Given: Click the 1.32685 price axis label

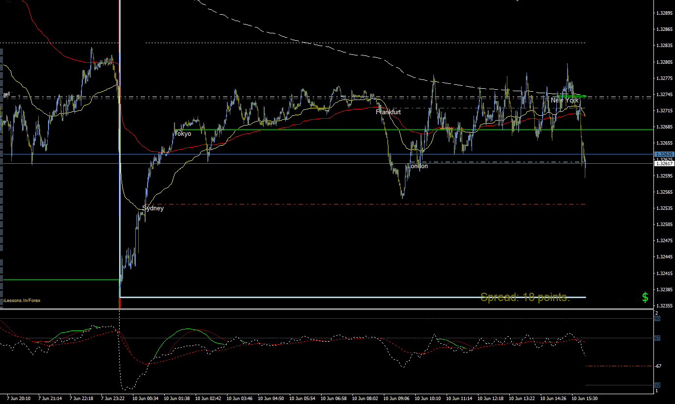Looking at the screenshot, I should 665,127.
